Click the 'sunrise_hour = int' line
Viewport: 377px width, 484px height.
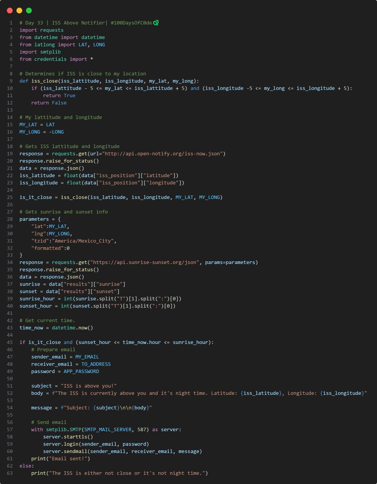tap(101, 299)
